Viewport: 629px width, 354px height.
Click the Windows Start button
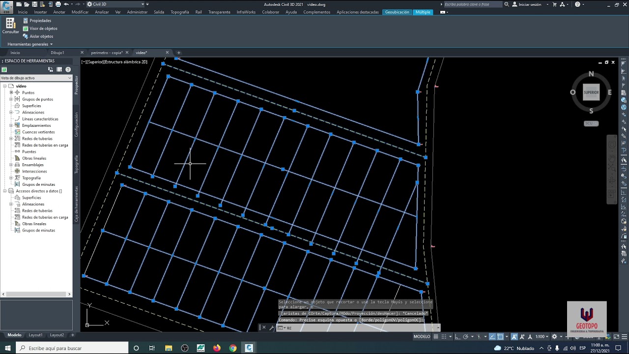(x=8, y=348)
